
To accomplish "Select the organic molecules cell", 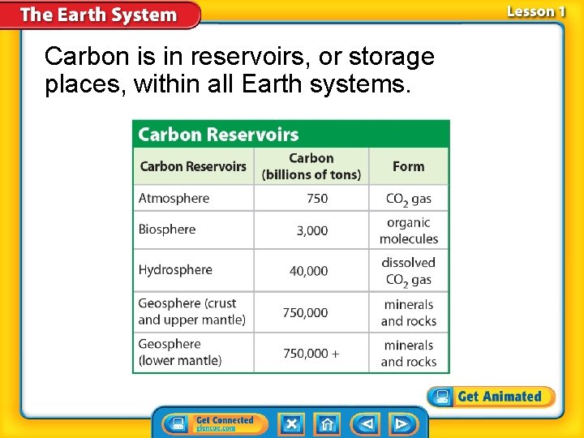I will pyautogui.click(x=409, y=230).
